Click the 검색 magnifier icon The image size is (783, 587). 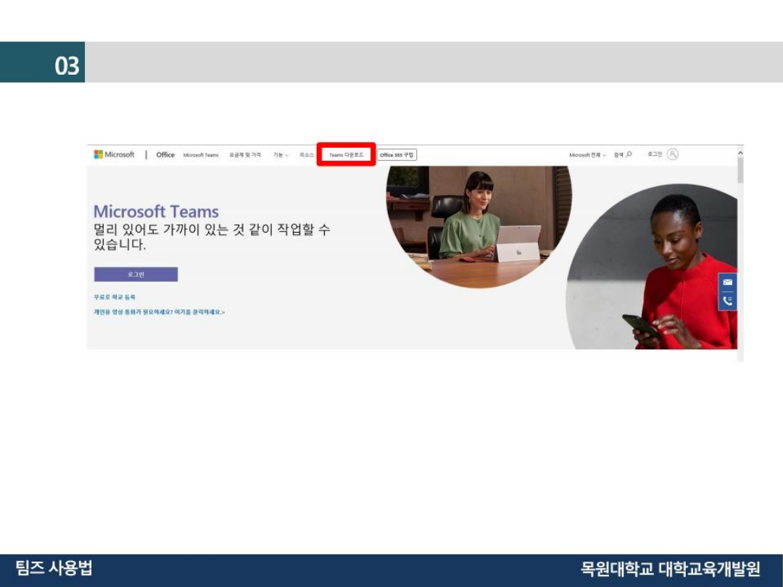coord(629,154)
